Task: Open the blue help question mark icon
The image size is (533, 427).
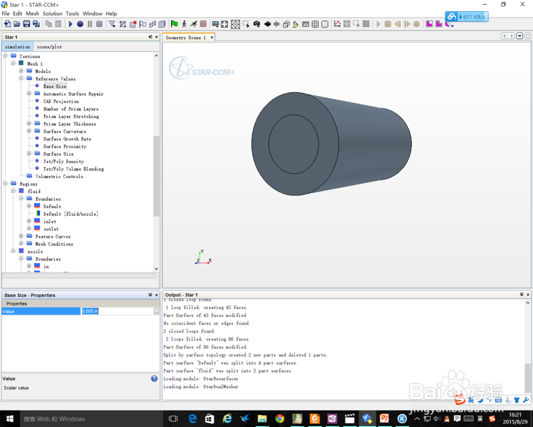Action: click(155, 378)
